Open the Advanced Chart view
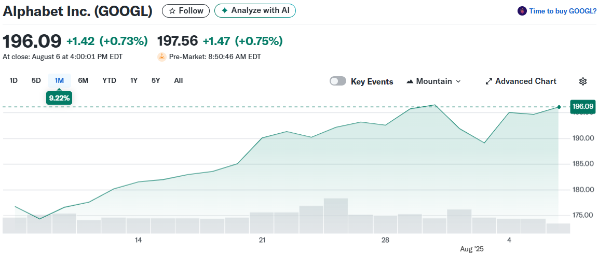This screenshot has height=254, width=598. [x=521, y=81]
